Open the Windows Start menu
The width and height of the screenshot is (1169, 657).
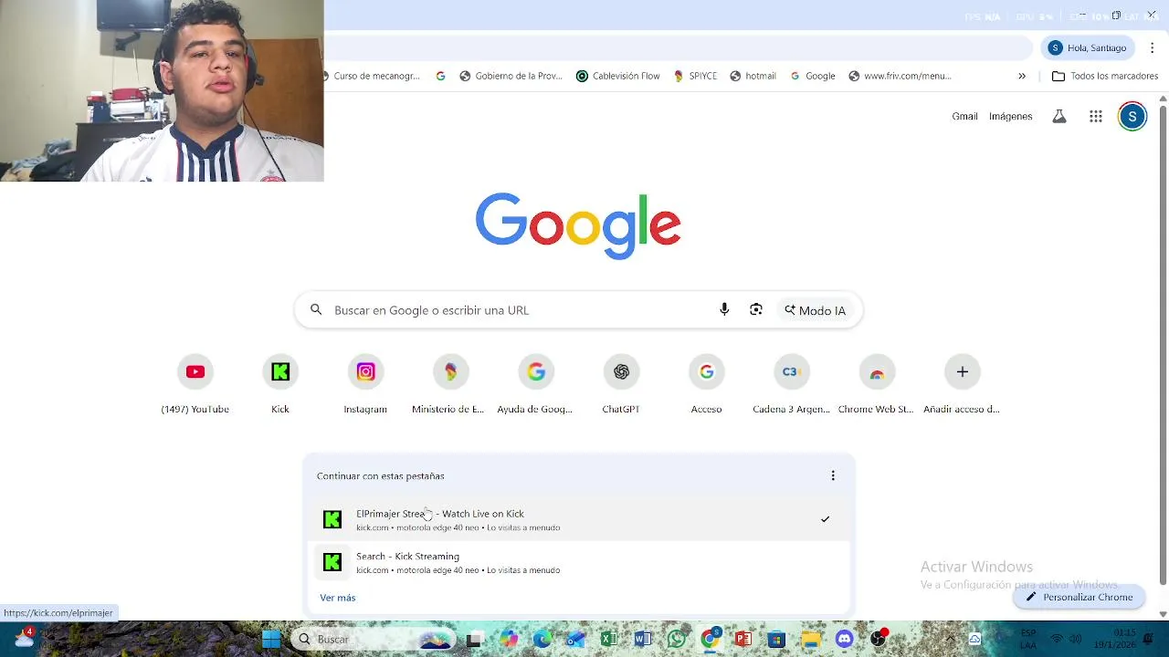pyautogui.click(x=271, y=639)
